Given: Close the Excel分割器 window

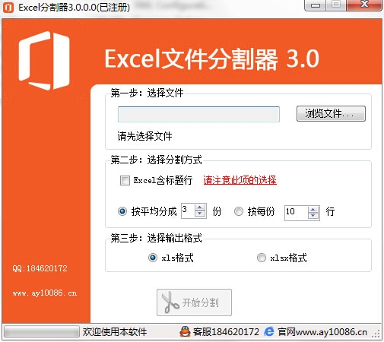Looking at the screenshot, I should pyautogui.click(x=364, y=5).
